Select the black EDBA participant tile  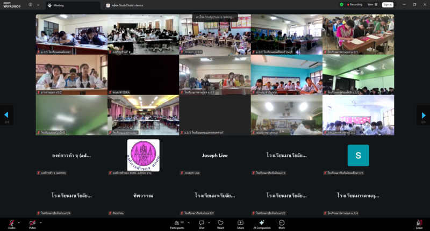tap(143, 75)
